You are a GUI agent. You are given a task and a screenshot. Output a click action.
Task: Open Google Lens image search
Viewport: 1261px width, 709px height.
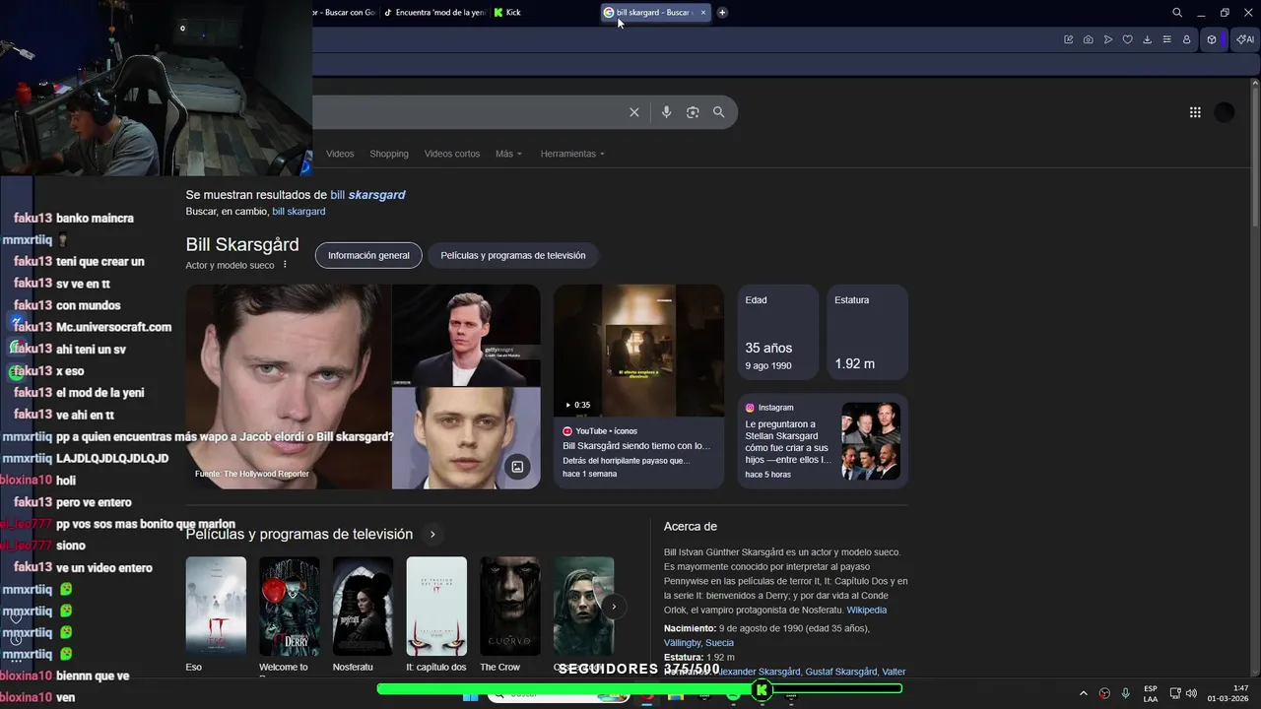click(x=693, y=112)
